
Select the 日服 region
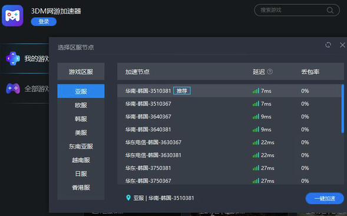81,174
